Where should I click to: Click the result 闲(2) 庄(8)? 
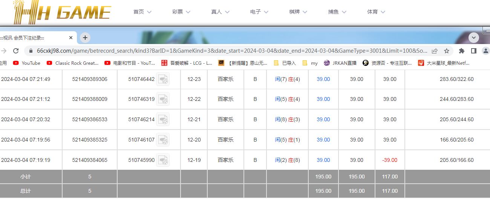point(288,160)
